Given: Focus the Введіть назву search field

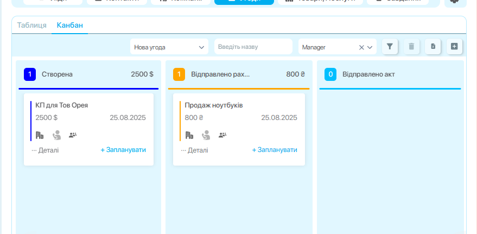Looking at the screenshot, I should [x=253, y=47].
